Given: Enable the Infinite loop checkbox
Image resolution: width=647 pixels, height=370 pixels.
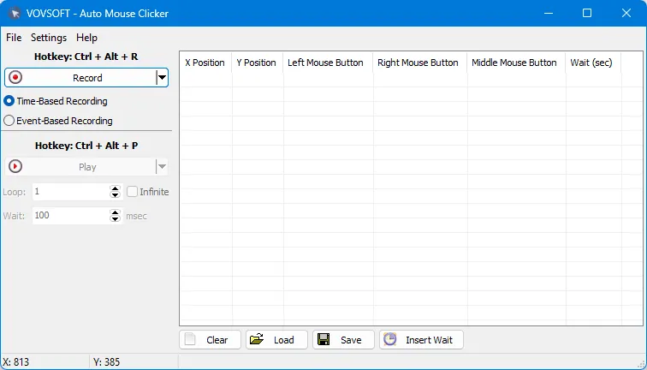Looking at the screenshot, I should [132, 192].
